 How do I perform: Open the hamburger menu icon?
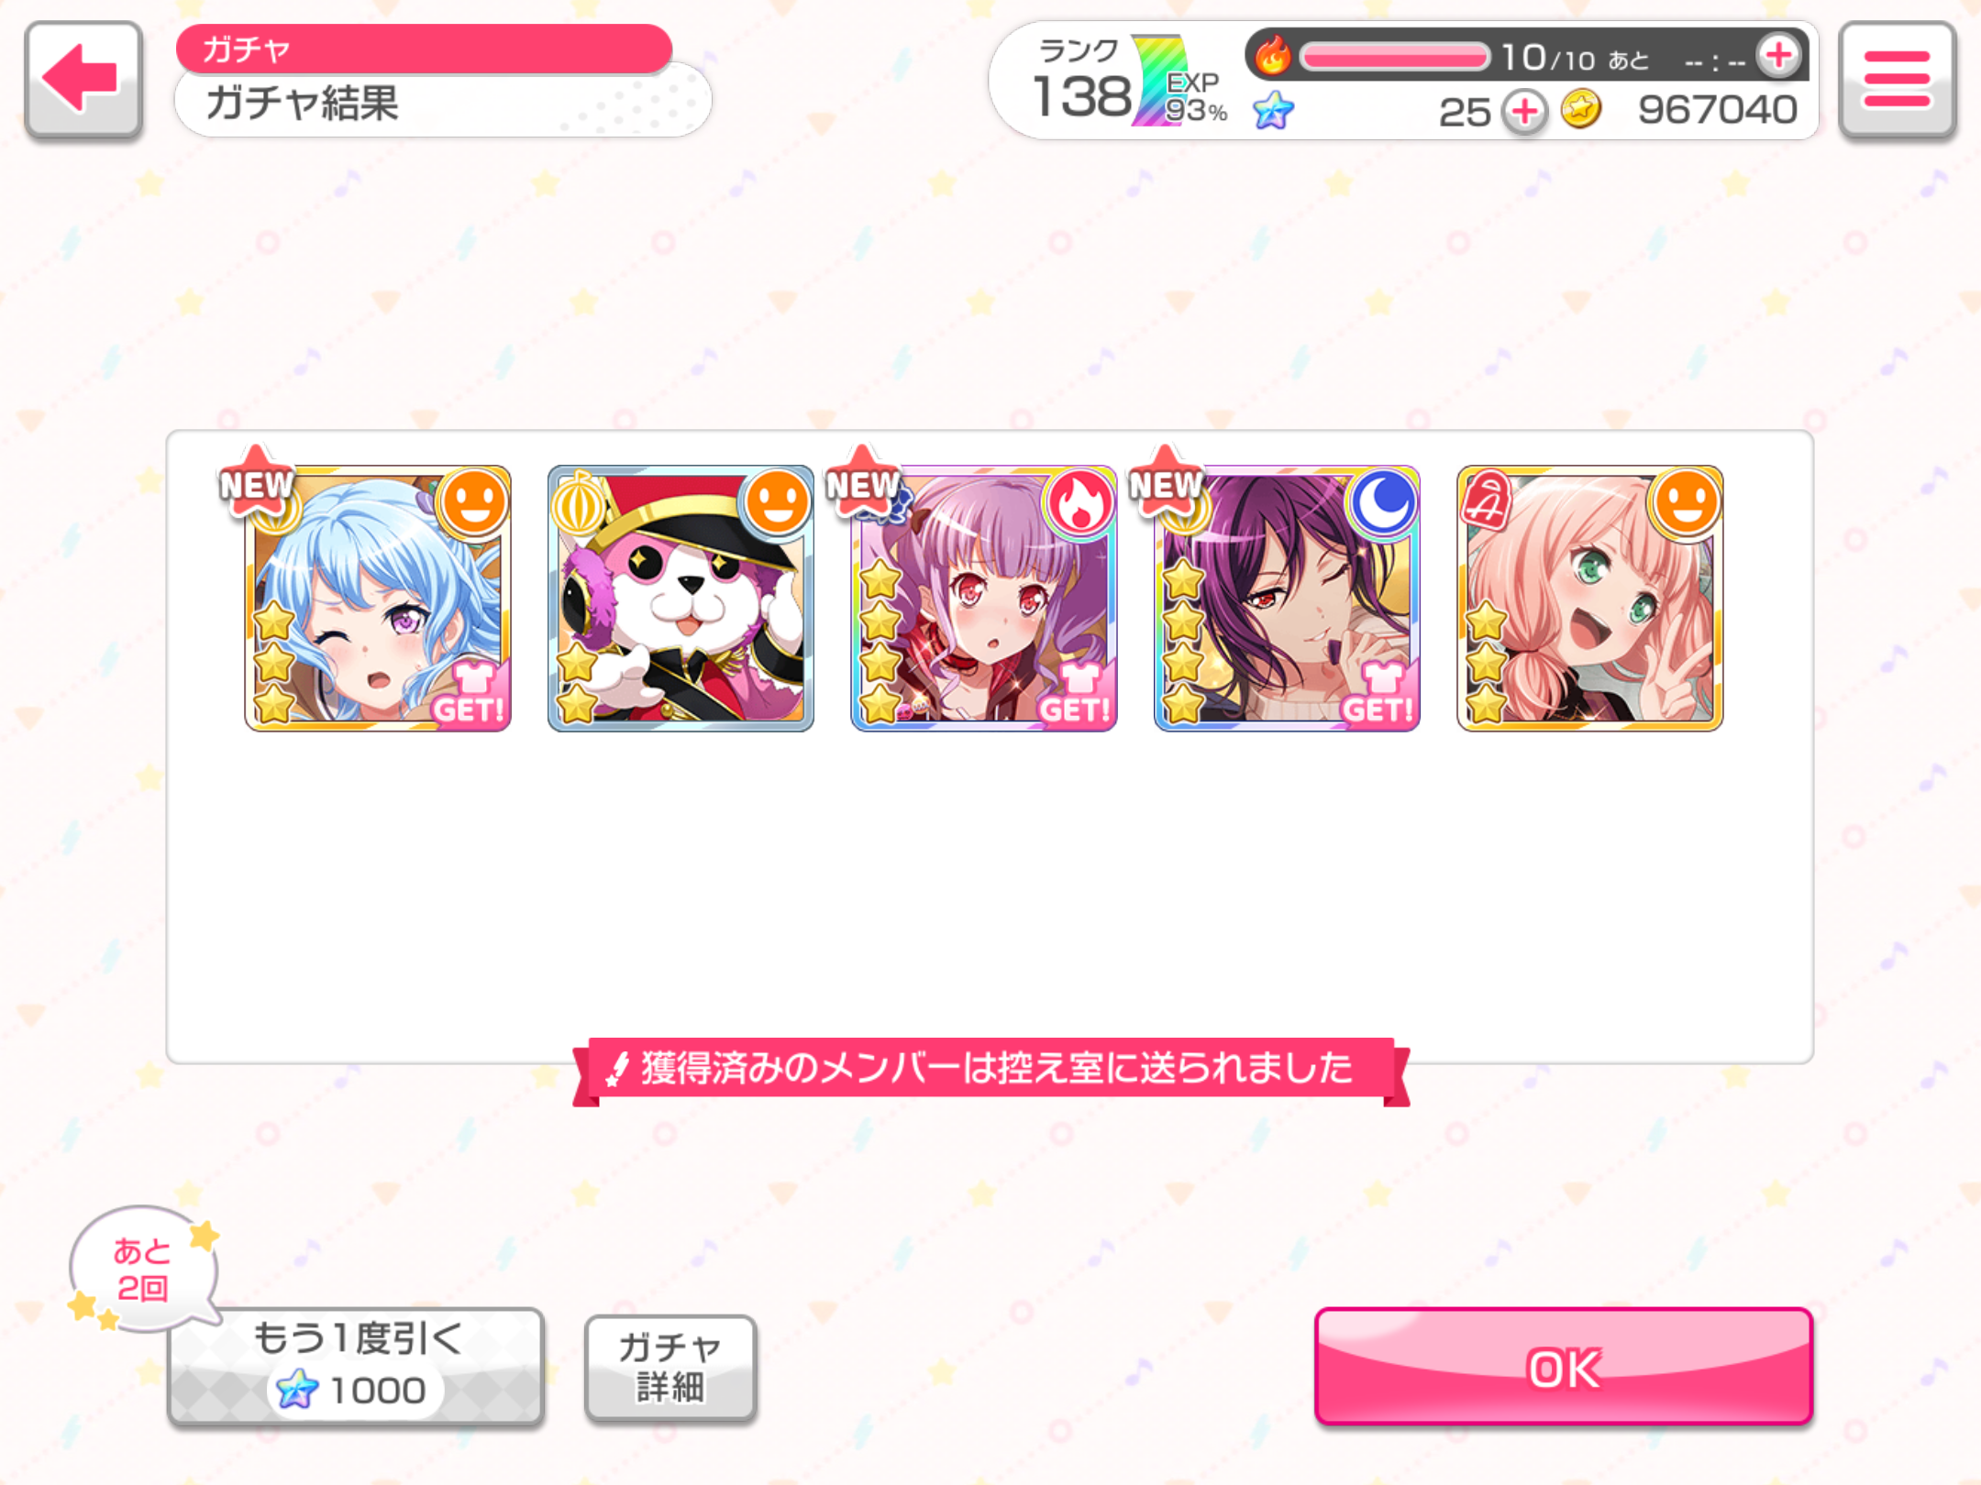[x=1897, y=81]
